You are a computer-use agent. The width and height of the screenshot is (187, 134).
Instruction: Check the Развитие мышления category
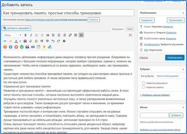[144, 83]
